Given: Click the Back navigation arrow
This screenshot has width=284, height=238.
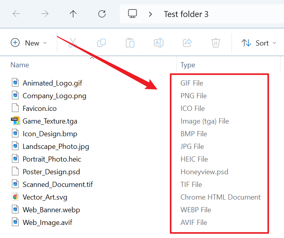Looking at the screenshot, I should click(x=16, y=14).
